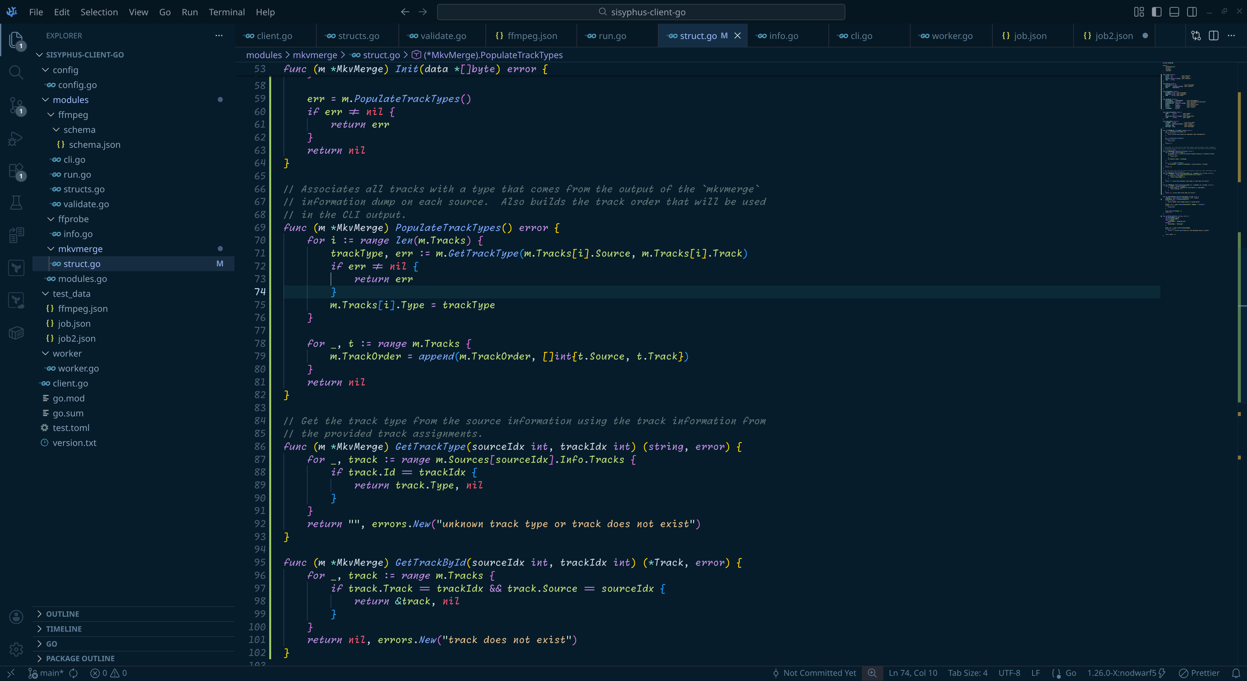Click the Manage gear icon

(16, 649)
